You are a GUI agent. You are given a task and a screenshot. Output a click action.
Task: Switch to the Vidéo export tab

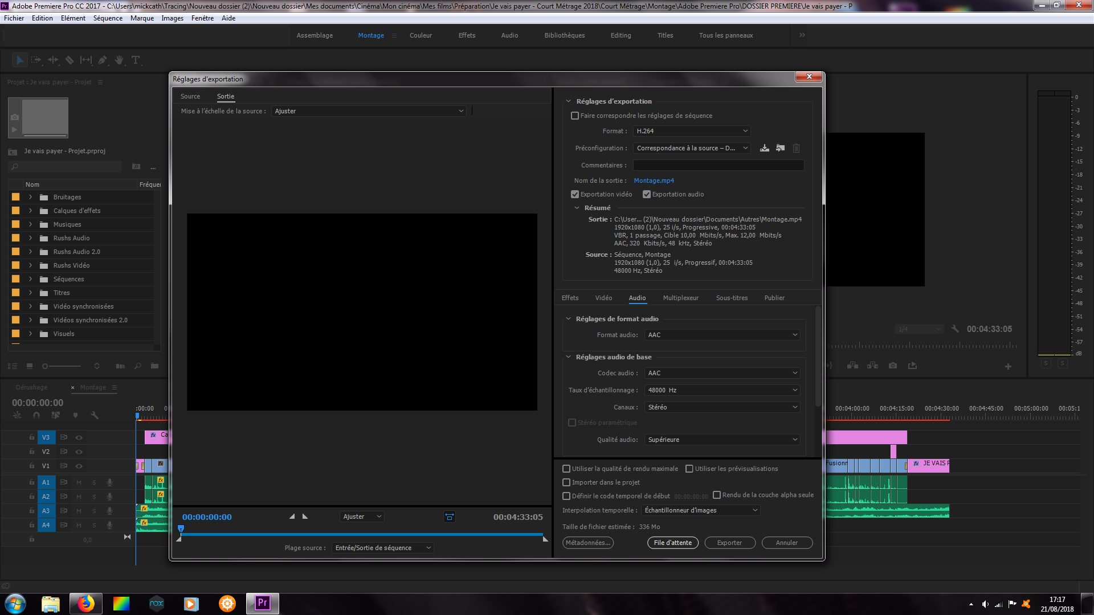[603, 298]
